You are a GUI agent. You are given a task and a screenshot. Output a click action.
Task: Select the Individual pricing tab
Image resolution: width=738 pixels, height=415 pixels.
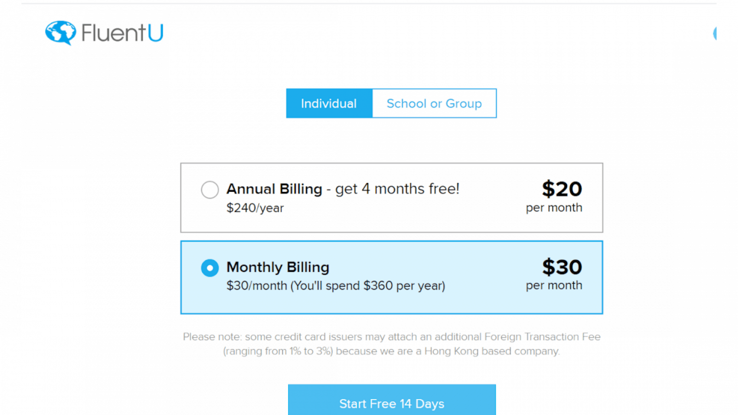329,103
